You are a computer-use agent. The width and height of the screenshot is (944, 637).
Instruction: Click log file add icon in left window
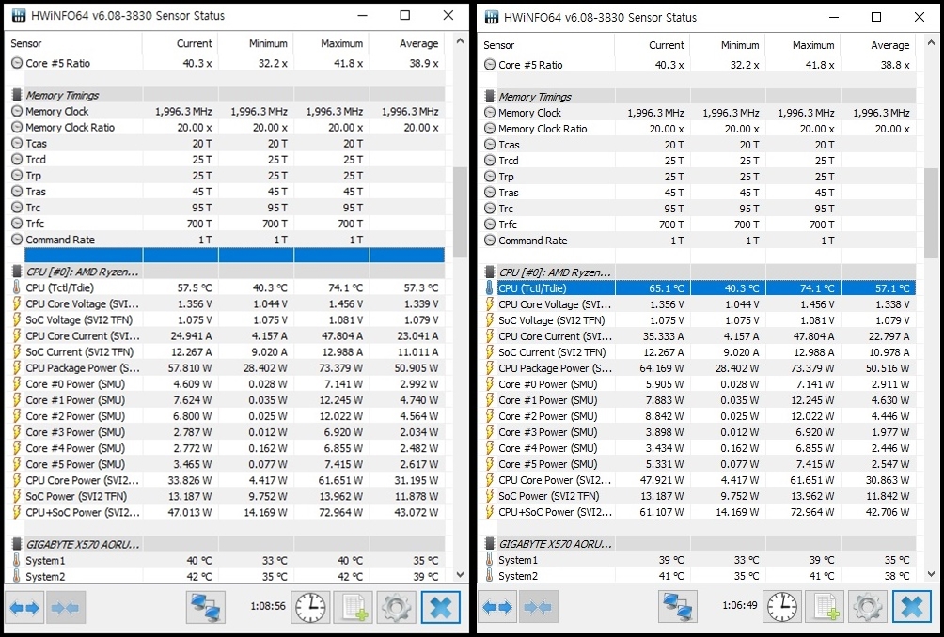354,608
